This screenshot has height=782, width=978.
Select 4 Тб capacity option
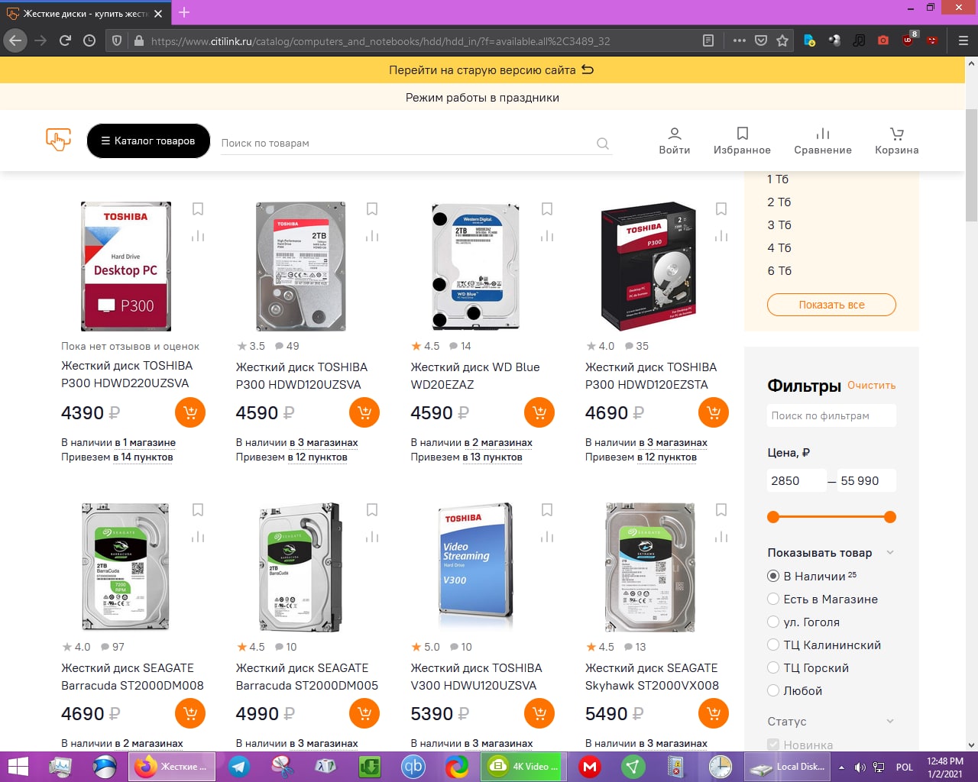pos(779,248)
